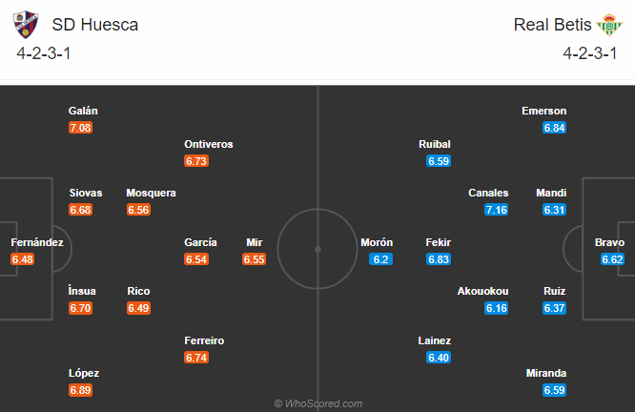Click player Mir's 6.55 rating
Screen dimensions: 635x412
(255, 259)
